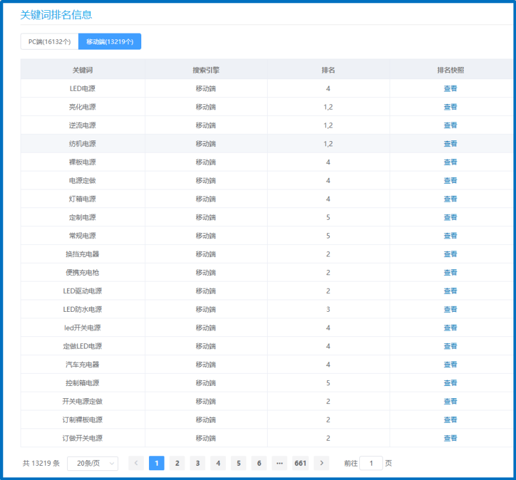The width and height of the screenshot is (516, 480).
Task: Click the 排名 column header
Action: 328,70
